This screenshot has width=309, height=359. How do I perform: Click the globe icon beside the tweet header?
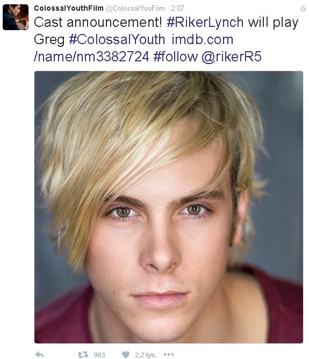[x=303, y=9]
